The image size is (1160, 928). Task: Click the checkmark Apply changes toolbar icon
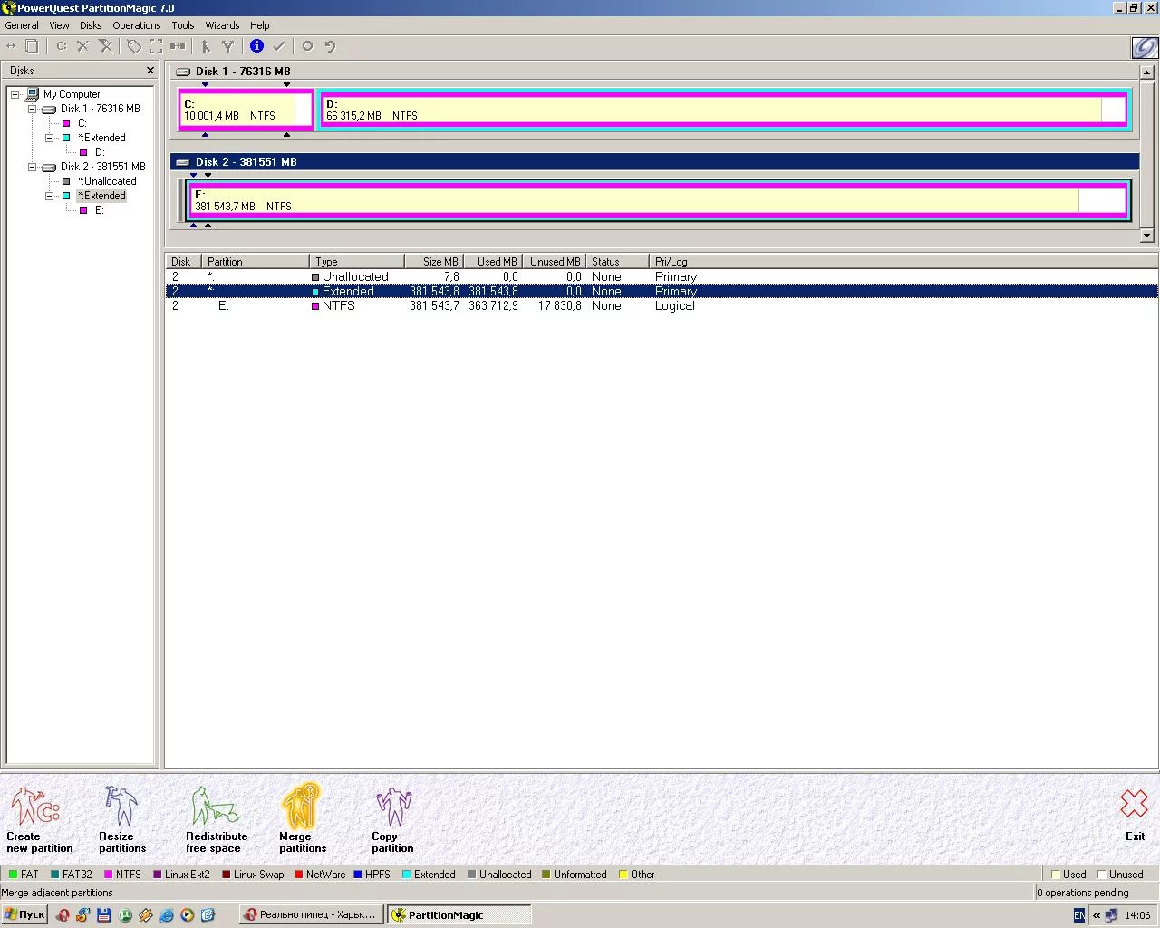279,46
